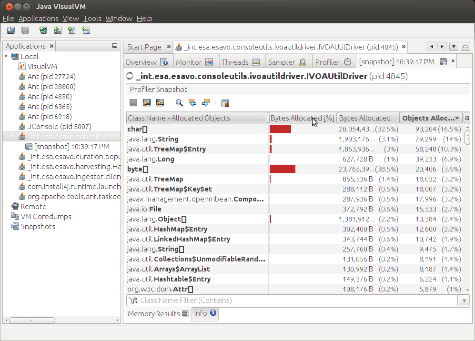Select VisualVM in applications tree

[x=42, y=66]
